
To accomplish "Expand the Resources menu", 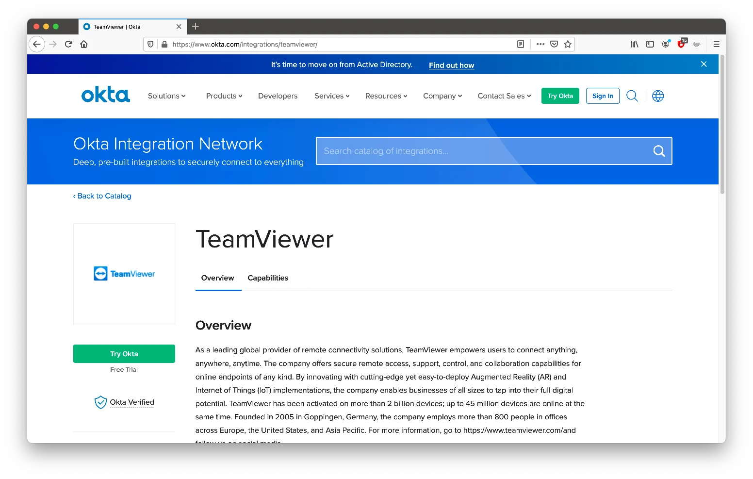I will [x=386, y=96].
